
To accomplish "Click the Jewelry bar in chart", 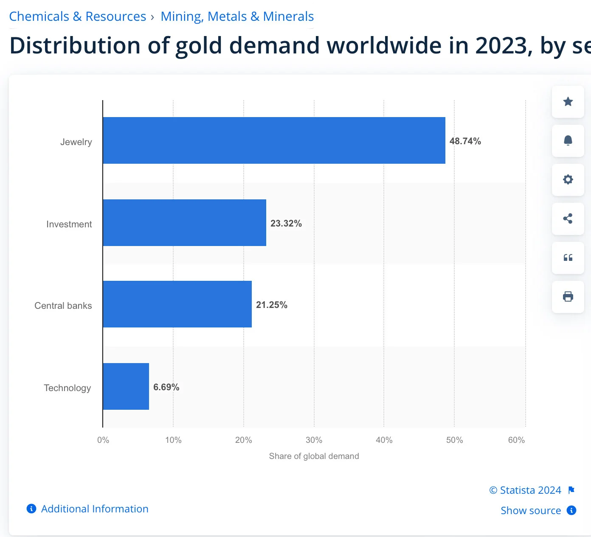I will pos(274,140).
